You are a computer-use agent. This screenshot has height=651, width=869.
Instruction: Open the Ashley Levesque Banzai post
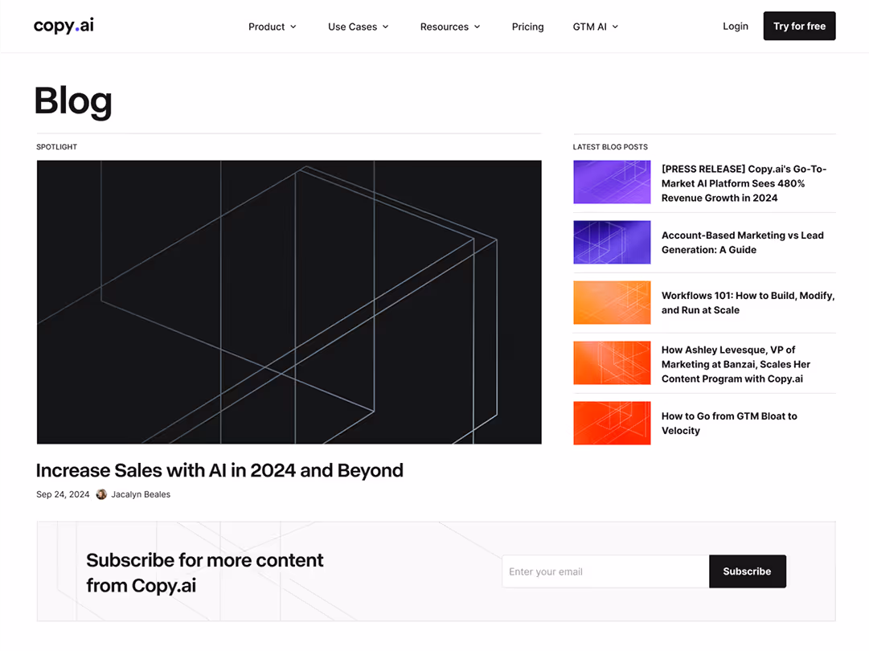click(x=736, y=364)
